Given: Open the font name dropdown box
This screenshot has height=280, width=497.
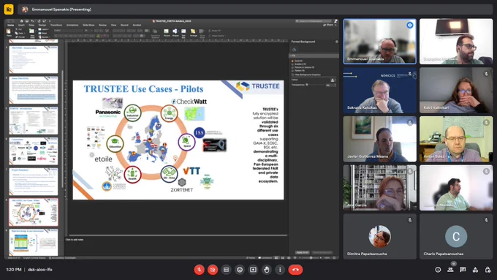Looking at the screenshot, I should click(x=68, y=31).
